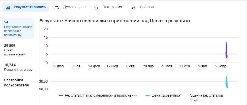The image size is (247, 105).
Task: Toggle the Результат: Начало переписки legend label
Action: tap(101, 95)
